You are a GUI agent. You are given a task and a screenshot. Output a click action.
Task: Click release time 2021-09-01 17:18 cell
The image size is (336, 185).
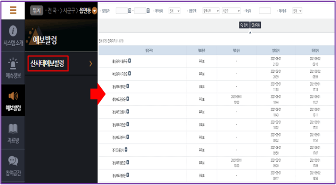coord(315,86)
